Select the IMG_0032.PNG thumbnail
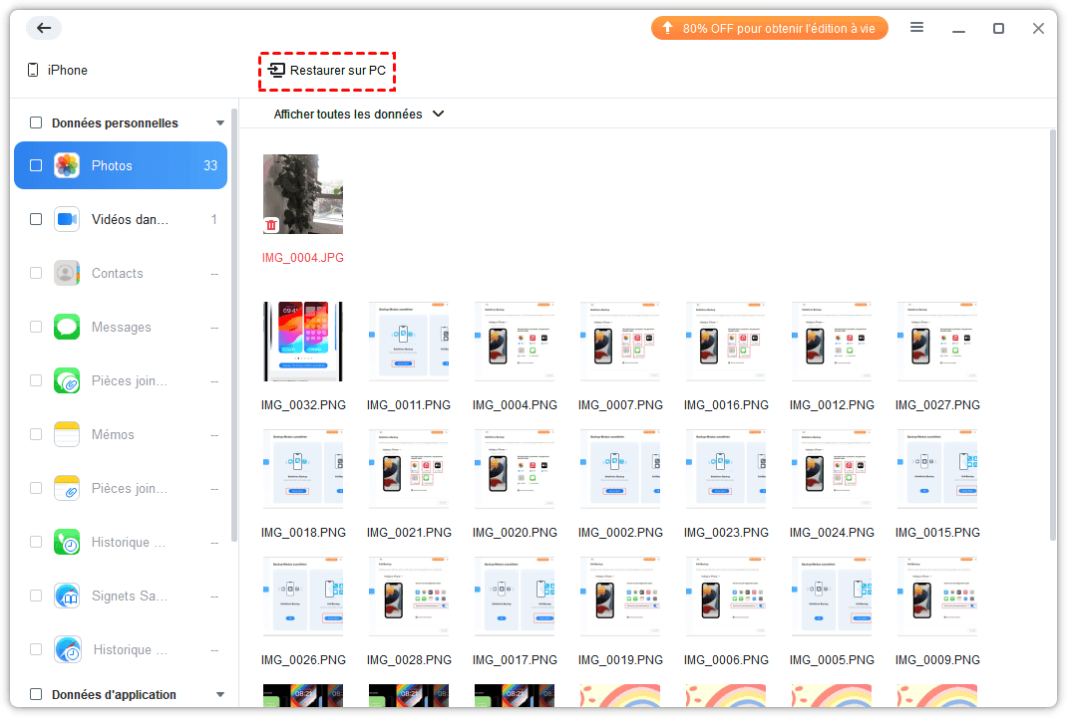Viewport: 1067px width, 717px height. coord(303,342)
